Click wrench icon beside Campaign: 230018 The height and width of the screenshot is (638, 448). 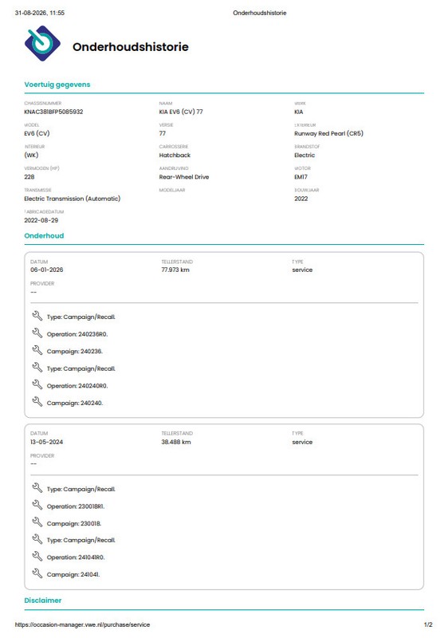(37, 522)
